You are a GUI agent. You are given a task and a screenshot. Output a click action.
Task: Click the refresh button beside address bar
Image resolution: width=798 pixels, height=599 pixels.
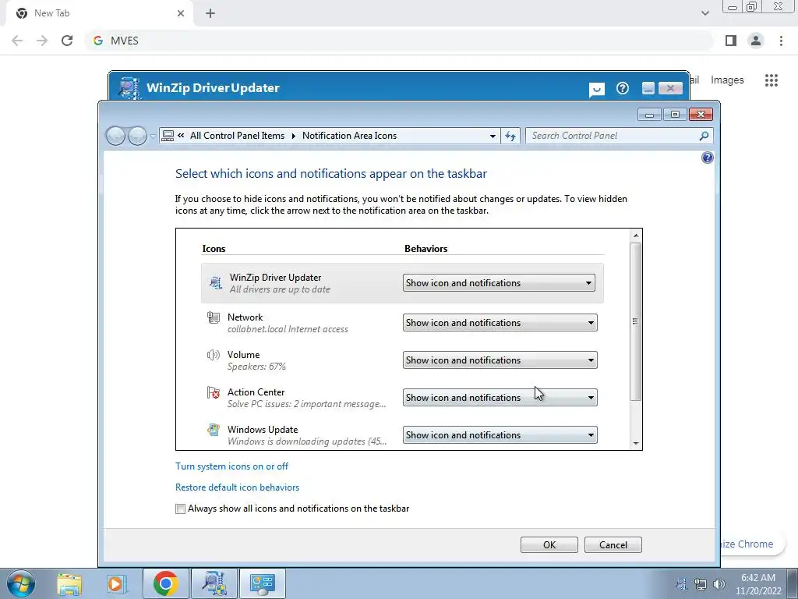pos(510,136)
